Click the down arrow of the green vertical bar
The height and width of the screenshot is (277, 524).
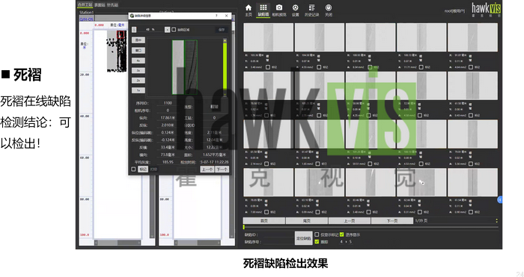pyautogui.click(x=225, y=95)
